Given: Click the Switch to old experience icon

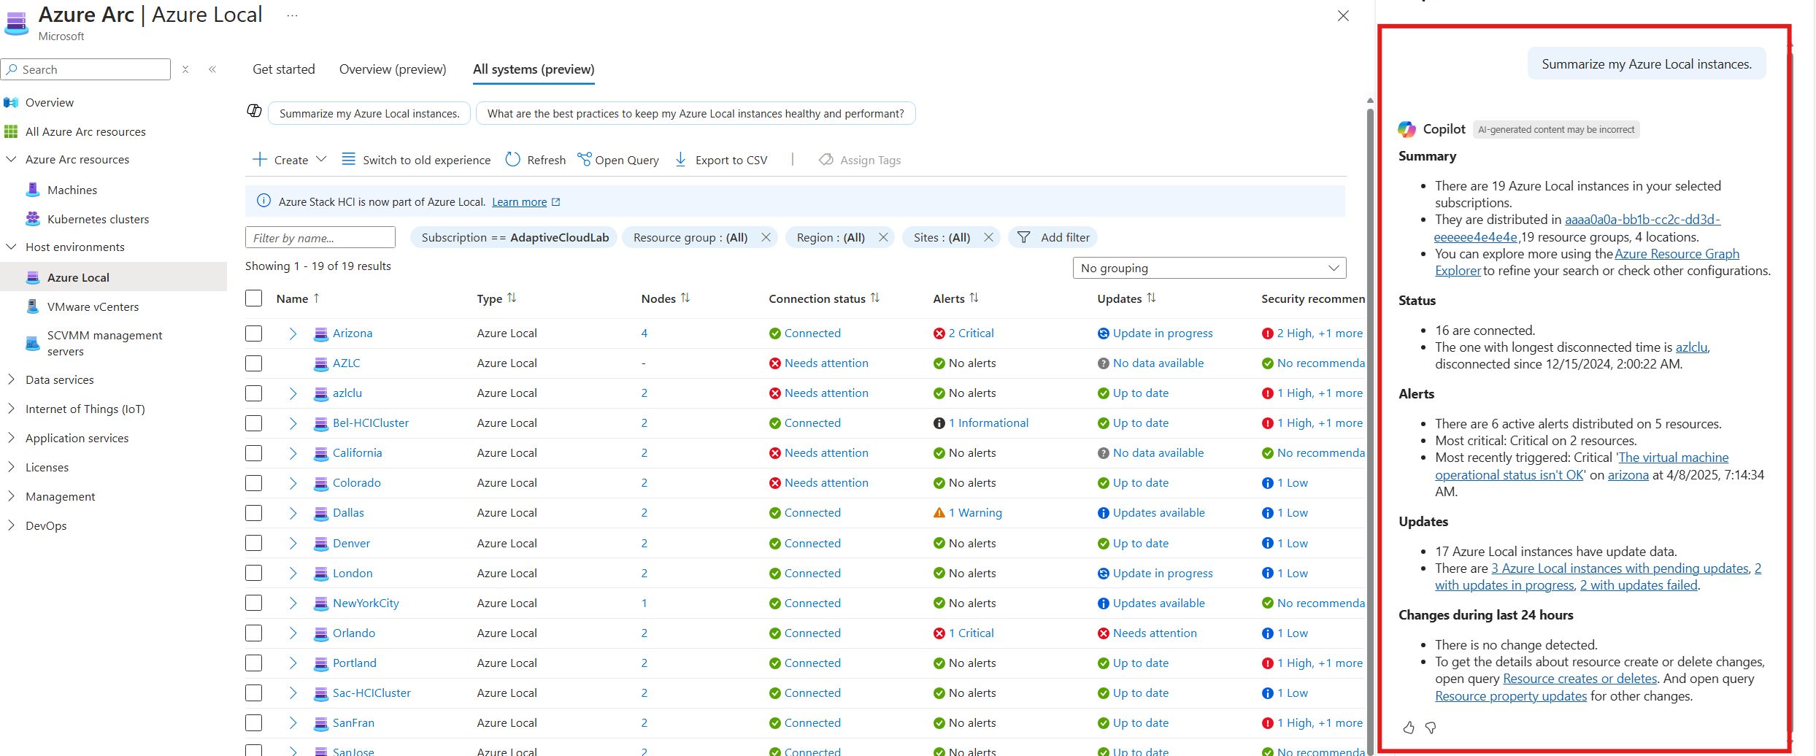Looking at the screenshot, I should 349,160.
